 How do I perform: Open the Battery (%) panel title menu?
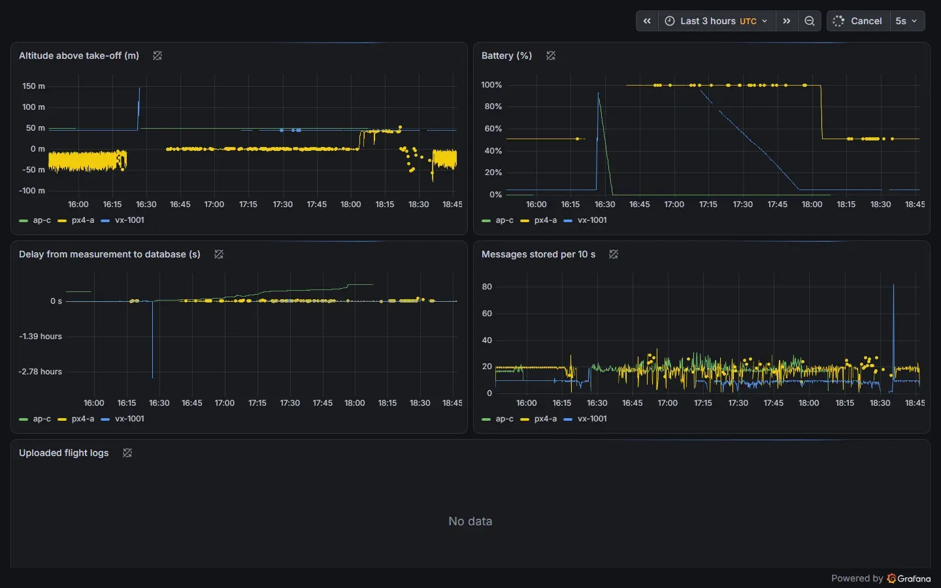(506, 56)
